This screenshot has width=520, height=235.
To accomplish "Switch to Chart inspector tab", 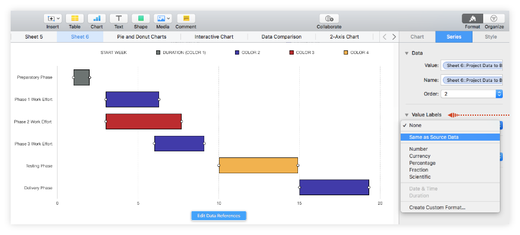I will 417,37.
